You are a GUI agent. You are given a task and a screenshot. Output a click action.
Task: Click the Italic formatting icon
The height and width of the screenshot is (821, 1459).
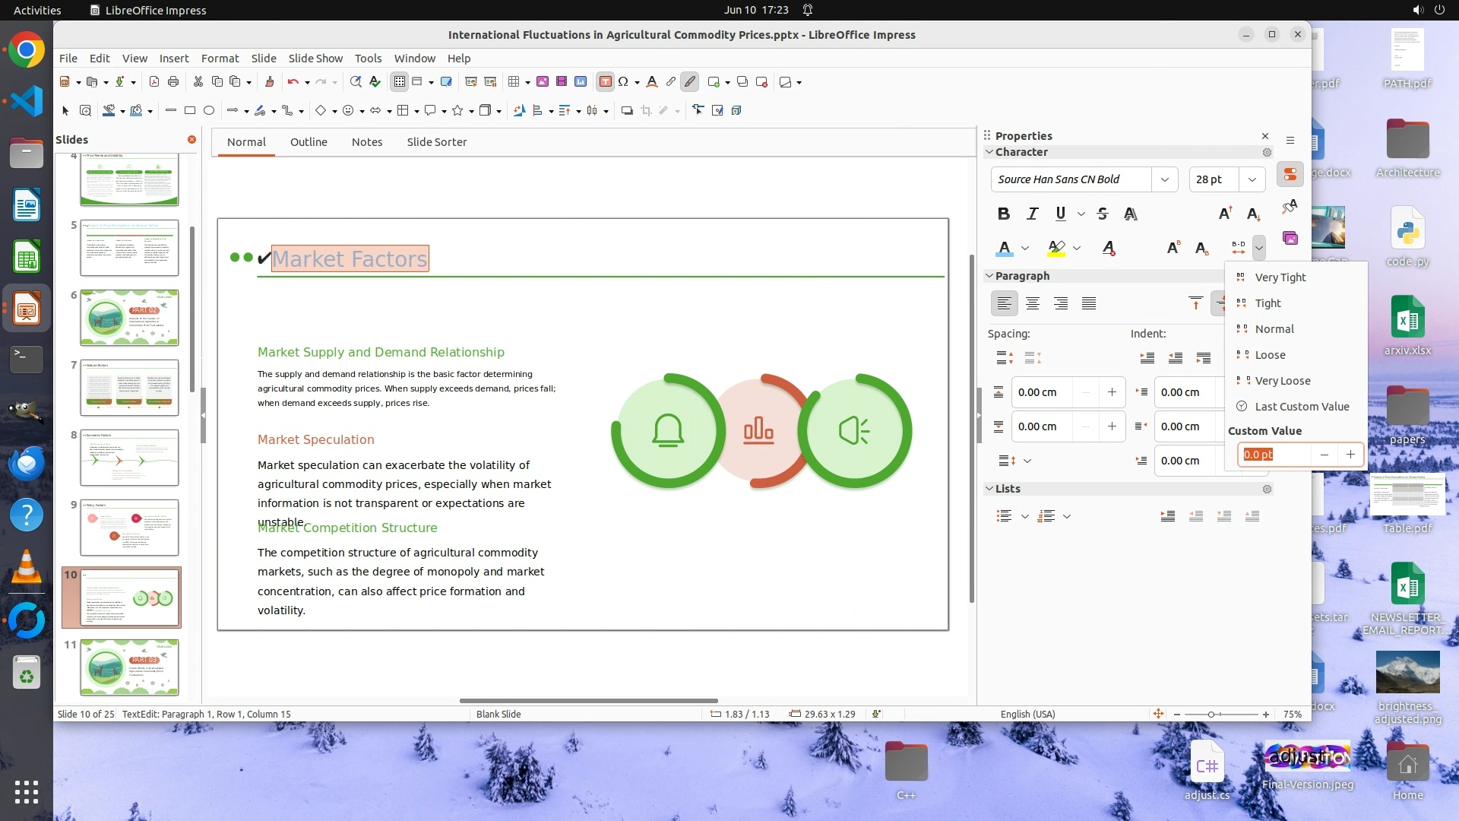click(1032, 214)
